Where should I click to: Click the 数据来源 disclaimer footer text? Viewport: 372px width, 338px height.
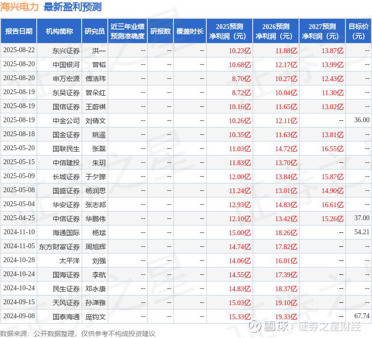point(78,334)
